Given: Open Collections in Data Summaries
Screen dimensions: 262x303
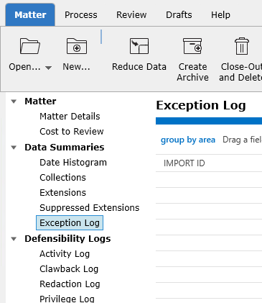Looking at the screenshot, I should point(62,178).
